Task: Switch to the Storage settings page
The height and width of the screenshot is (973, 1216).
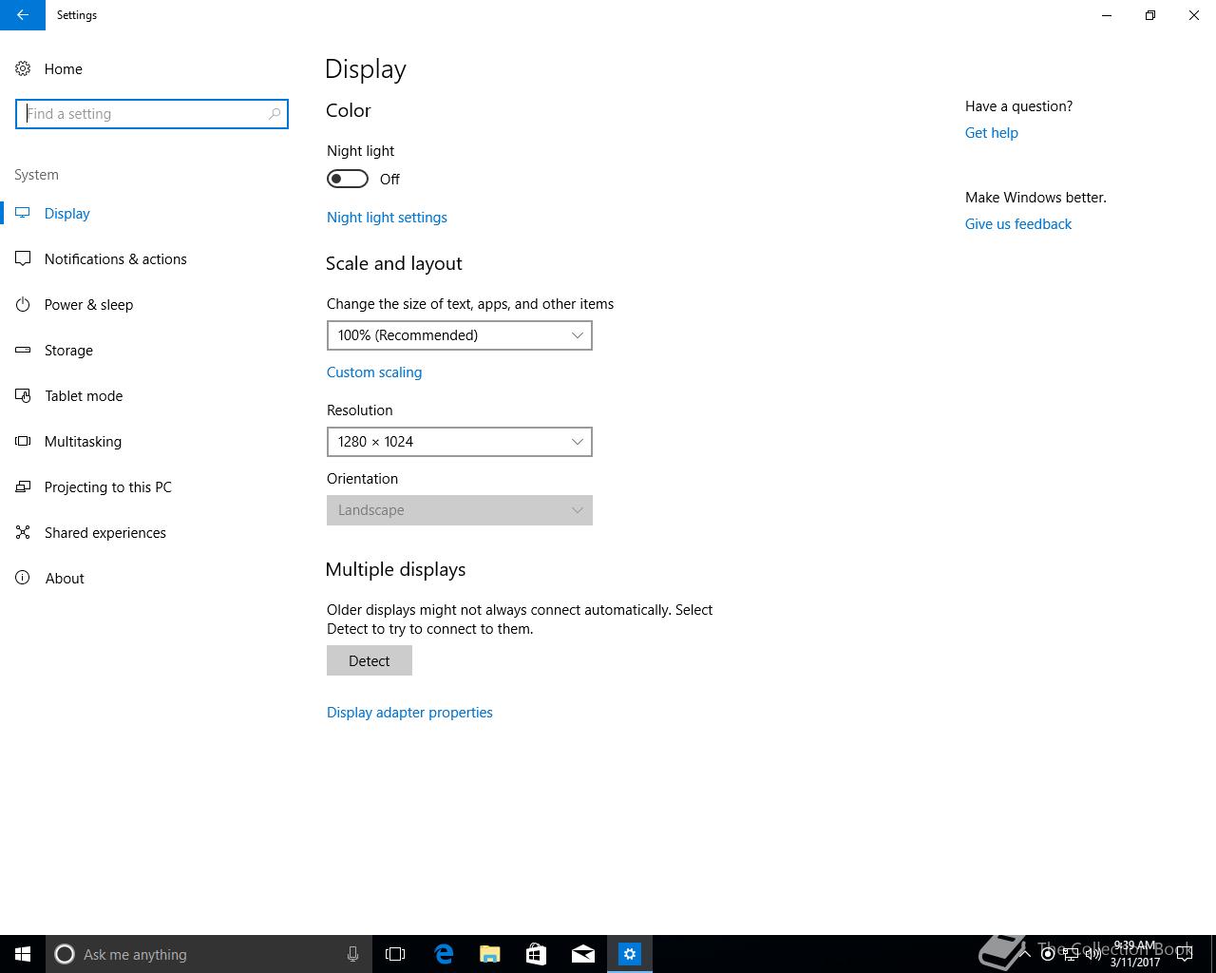Action: pyautogui.click(x=69, y=351)
